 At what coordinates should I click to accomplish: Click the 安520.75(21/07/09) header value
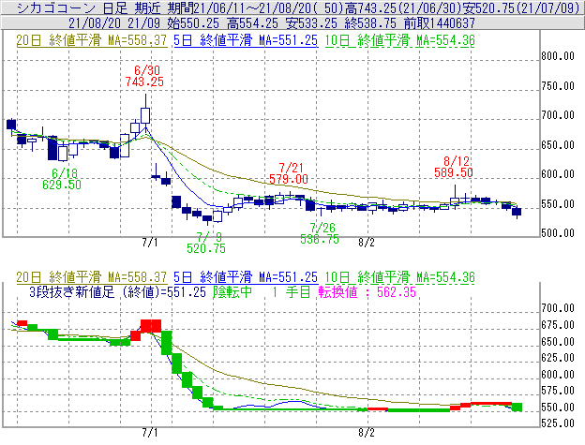521,7
